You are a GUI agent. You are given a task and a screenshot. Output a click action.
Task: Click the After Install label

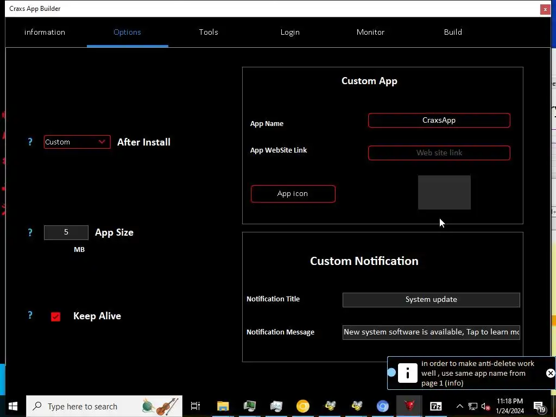(143, 142)
